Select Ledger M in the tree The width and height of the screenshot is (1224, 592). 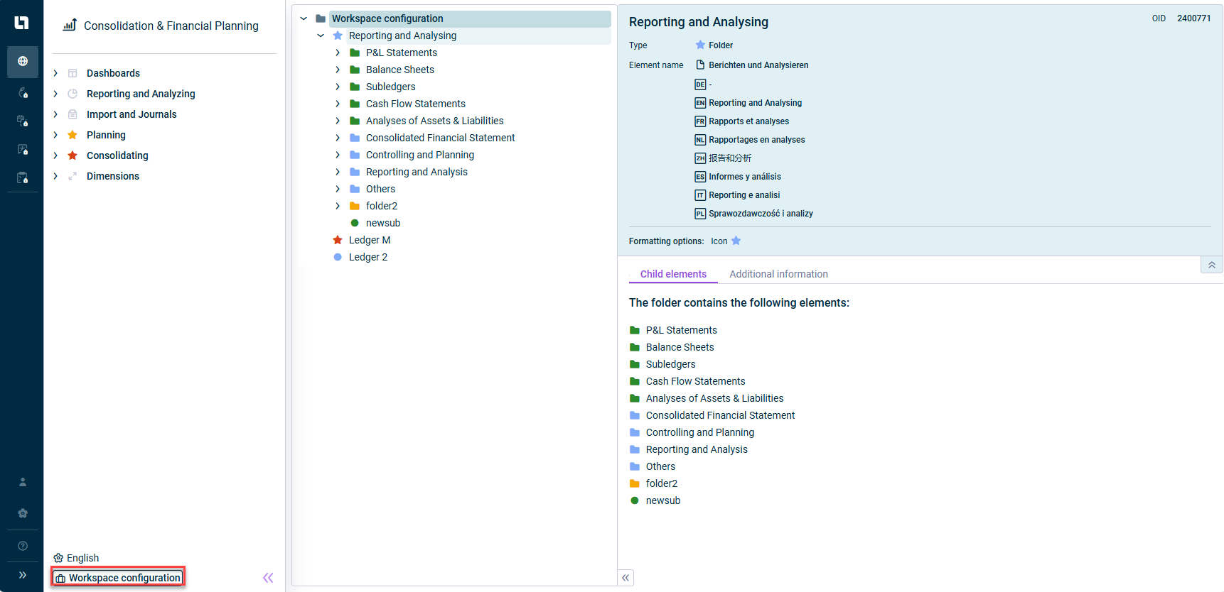tap(370, 240)
